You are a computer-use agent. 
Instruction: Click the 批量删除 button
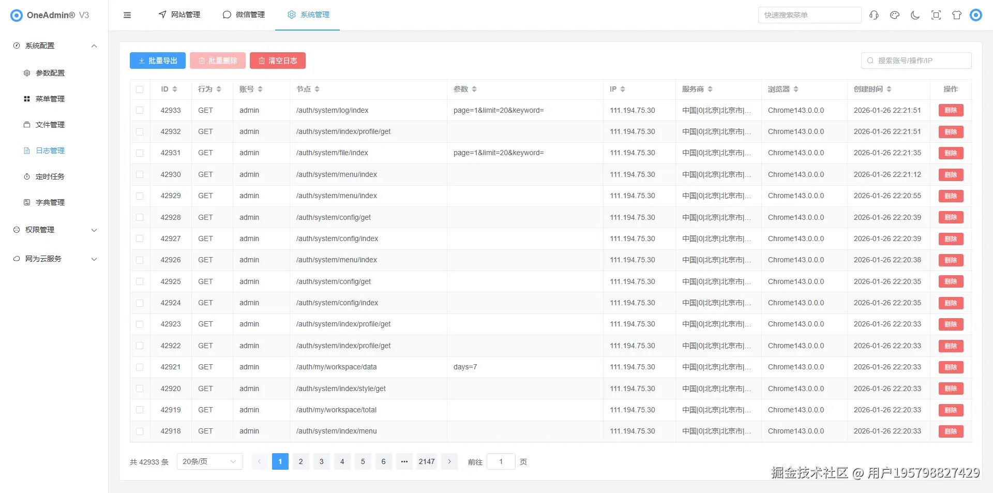(218, 61)
